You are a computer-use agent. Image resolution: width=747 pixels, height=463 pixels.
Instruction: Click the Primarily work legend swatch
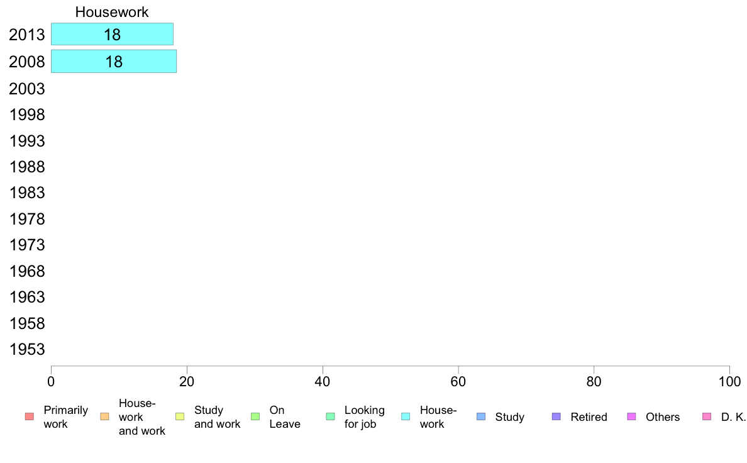coord(29,416)
